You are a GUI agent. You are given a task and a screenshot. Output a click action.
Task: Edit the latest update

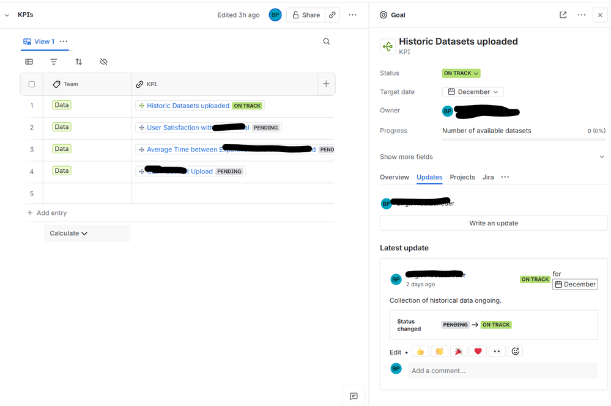395,352
